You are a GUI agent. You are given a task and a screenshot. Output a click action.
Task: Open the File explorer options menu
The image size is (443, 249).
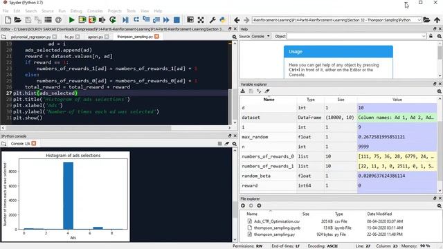click(x=440, y=205)
